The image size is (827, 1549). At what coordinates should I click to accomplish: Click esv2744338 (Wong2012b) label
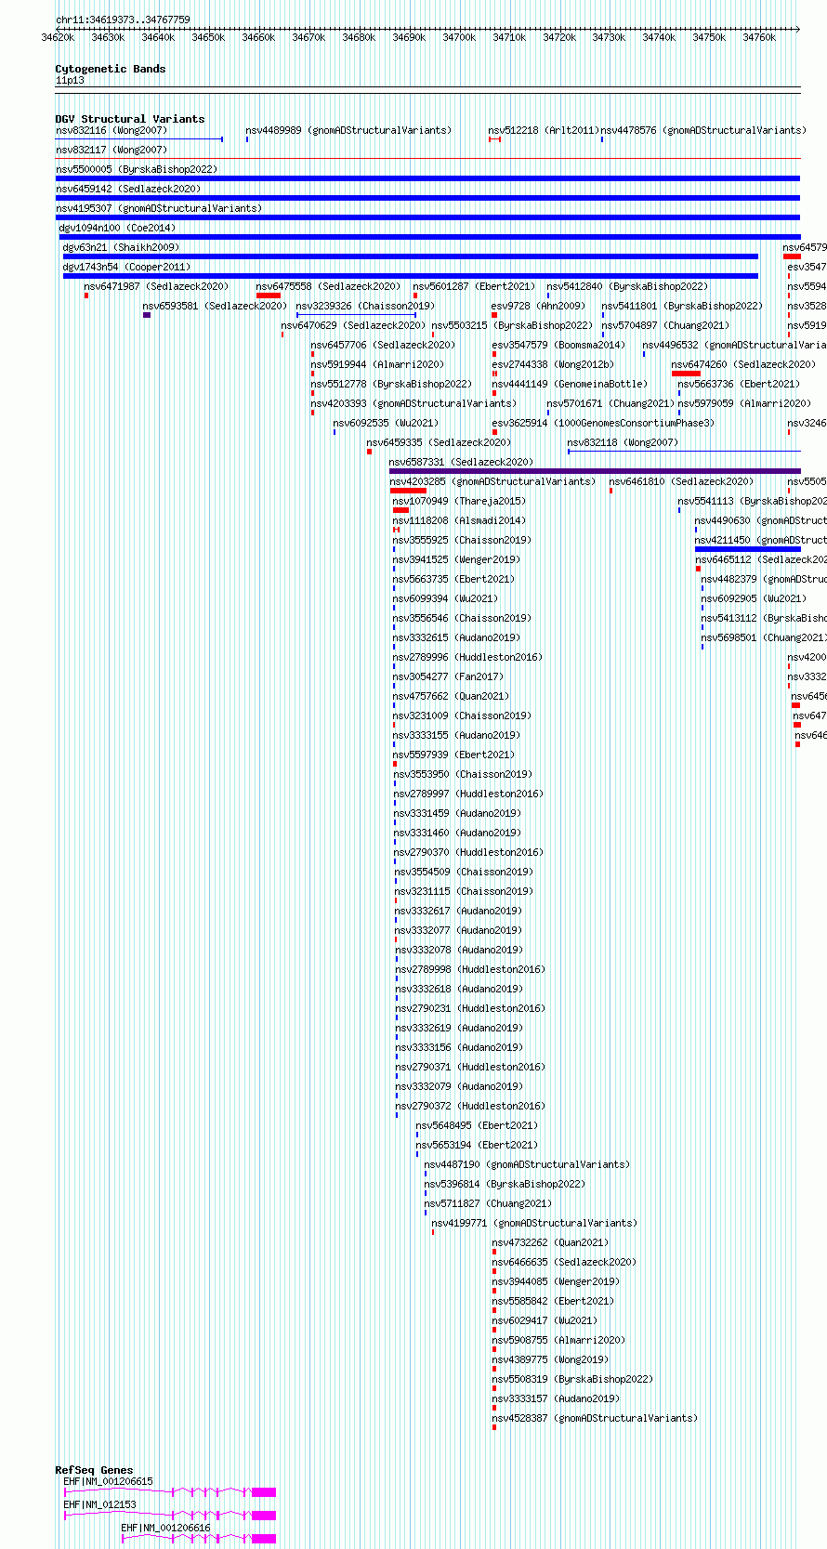[553, 364]
